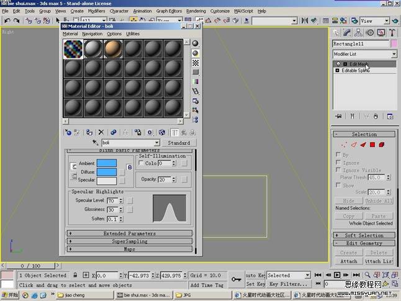Toggle By Vertex checkbox in Selection rollout
Image resolution: width=401 pixels, height=301 pixels.
coord(338,155)
